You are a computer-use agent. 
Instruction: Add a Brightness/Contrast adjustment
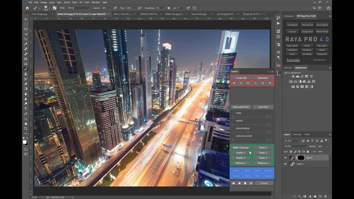click(x=293, y=76)
